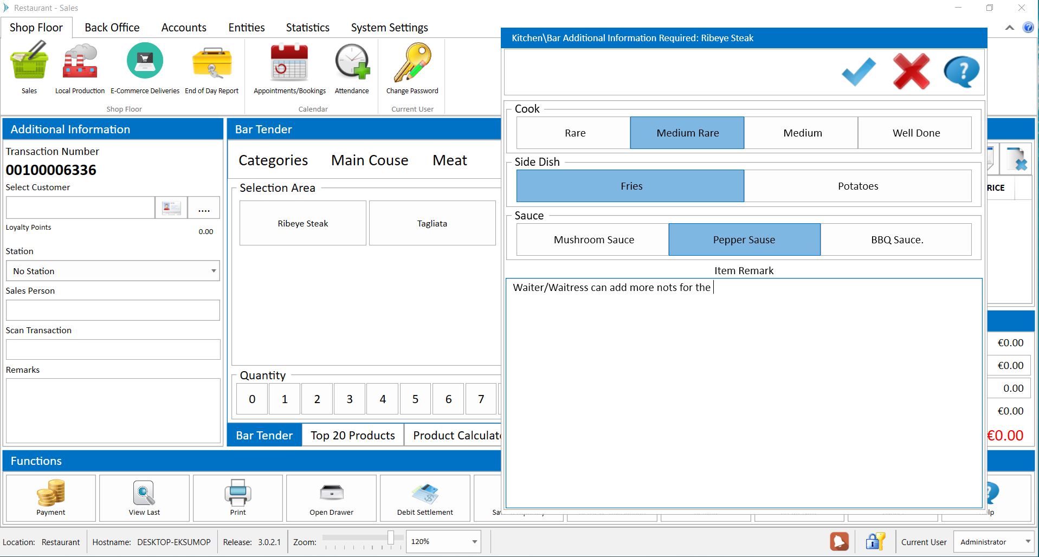This screenshot has height=557, width=1039.
Task: Select BBQ Sauce option
Action: [x=896, y=239]
